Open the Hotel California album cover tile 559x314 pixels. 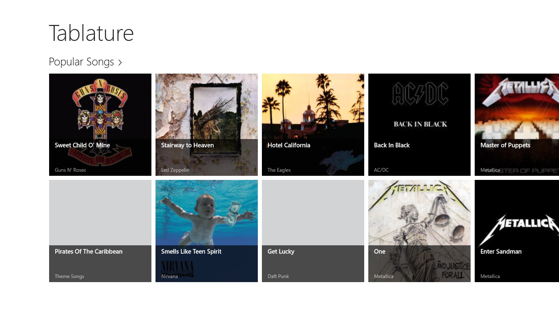(313, 106)
